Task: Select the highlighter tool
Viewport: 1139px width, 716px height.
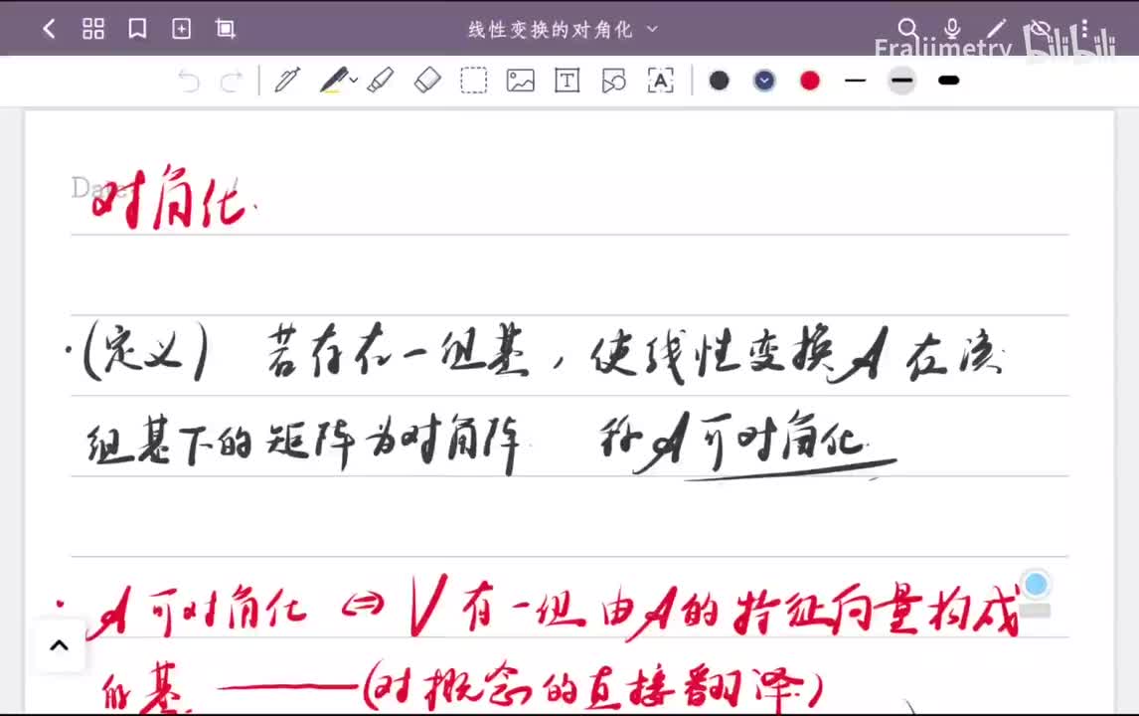Action: (381, 80)
